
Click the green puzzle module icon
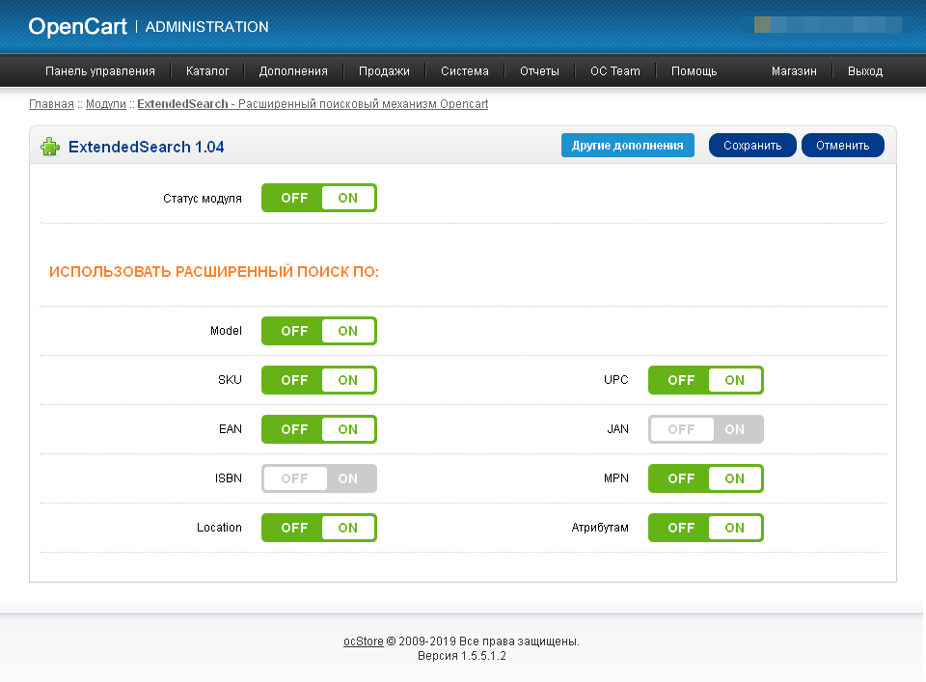click(x=50, y=147)
